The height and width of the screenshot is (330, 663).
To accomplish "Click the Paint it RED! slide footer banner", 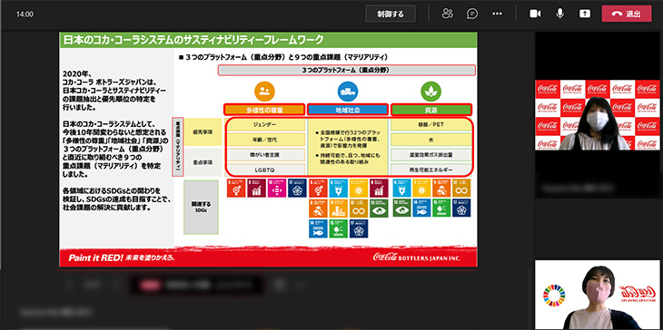I will pos(268,257).
